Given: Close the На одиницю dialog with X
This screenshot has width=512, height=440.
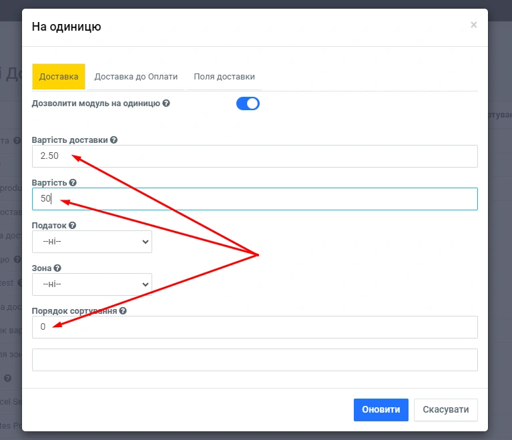Looking at the screenshot, I should [474, 25].
